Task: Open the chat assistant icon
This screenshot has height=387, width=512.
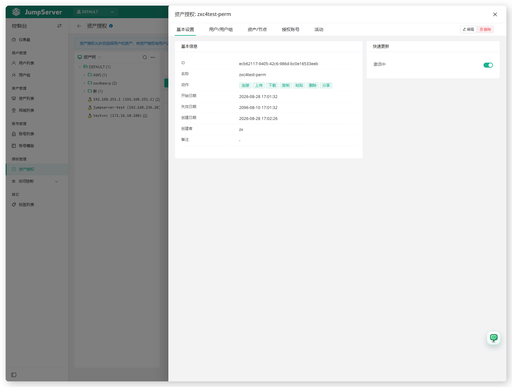Action: pyautogui.click(x=494, y=338)
